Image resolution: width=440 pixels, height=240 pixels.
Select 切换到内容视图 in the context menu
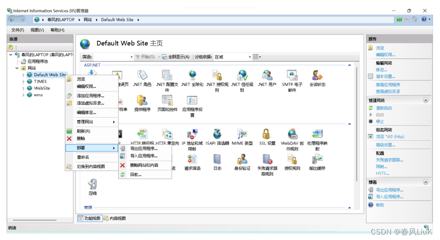[92, 167]
